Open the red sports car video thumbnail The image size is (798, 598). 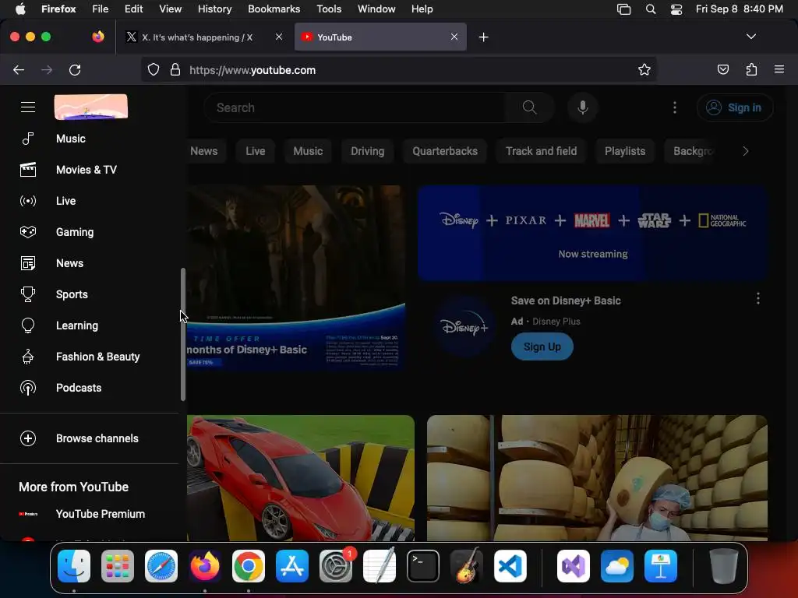pos(300,478)
